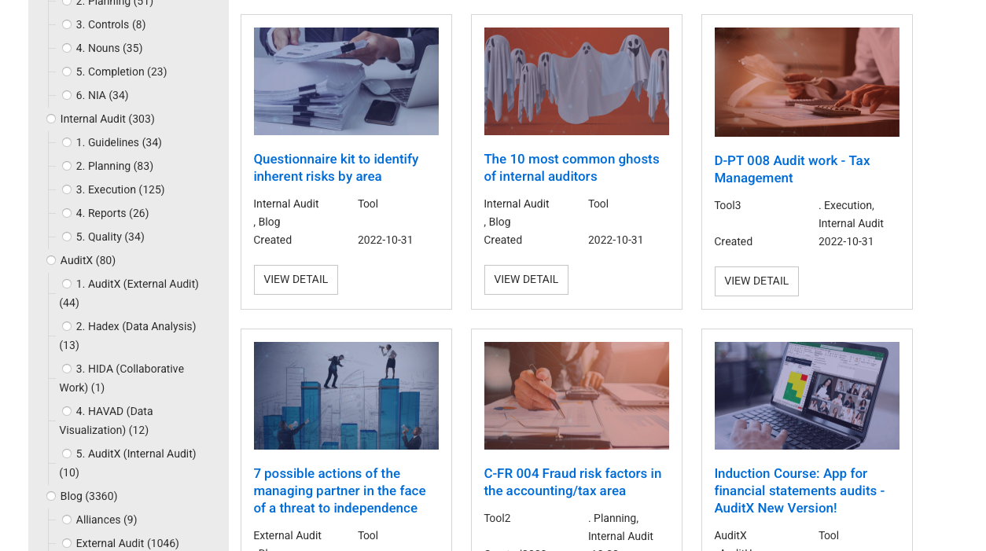Click VIEW DETAIL on D-PT 008 card

[756, 281]
